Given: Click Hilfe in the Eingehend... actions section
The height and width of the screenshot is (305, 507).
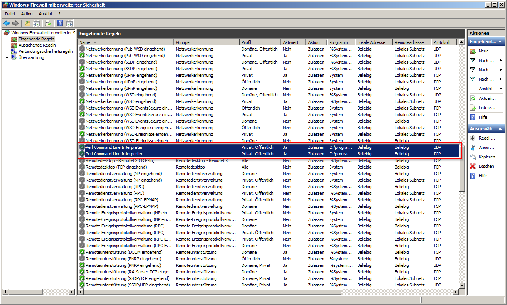Looking at the screenshot, I should click(483, 117).
